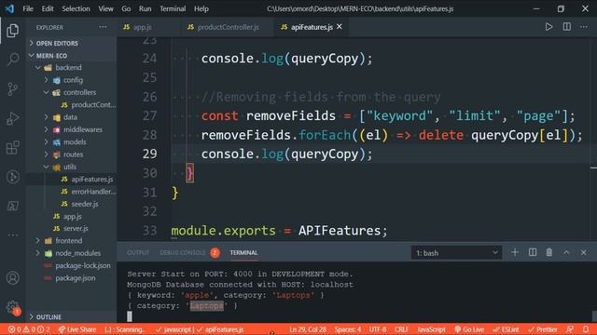Run the current file with the play icon
This screenshot has height=335, width=597.
(548, 27)
